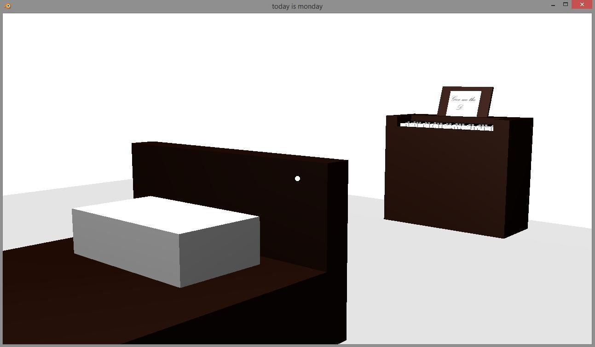This screenshot has width=595, height=347.
Task: Click the white wall above the headboard
Action: 230,83
